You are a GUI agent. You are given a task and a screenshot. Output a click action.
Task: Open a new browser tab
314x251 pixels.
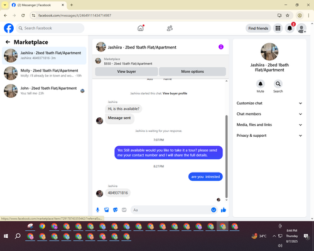point(72,5)
